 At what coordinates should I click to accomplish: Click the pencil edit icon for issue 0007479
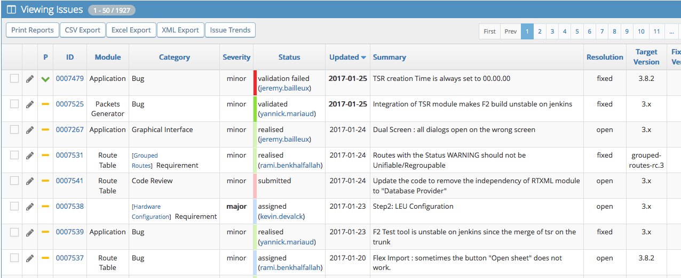tap(30, 79)
